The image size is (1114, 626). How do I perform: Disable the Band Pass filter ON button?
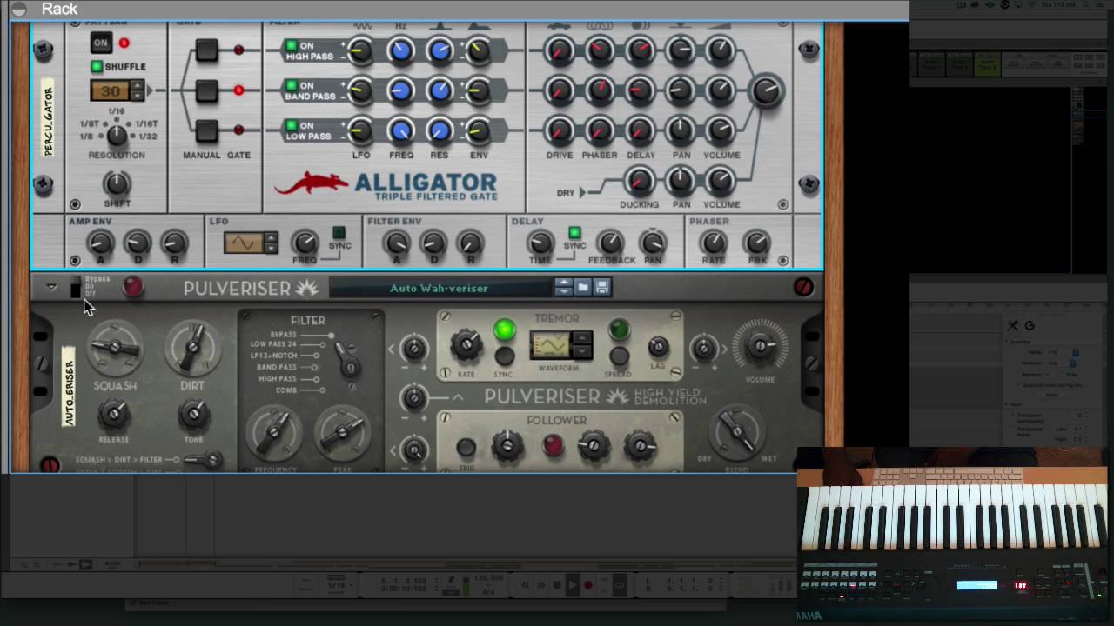pos(292,85)
